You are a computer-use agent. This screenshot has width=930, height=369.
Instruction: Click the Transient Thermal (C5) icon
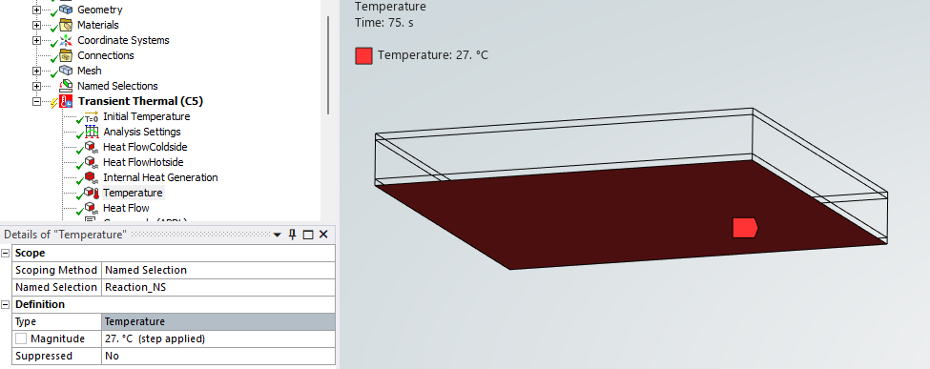[66, 101]
